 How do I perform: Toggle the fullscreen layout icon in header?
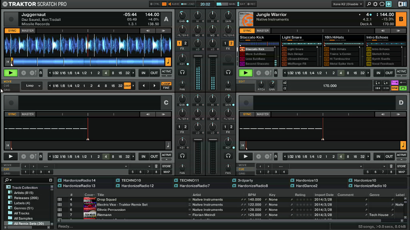pos(389,4)
